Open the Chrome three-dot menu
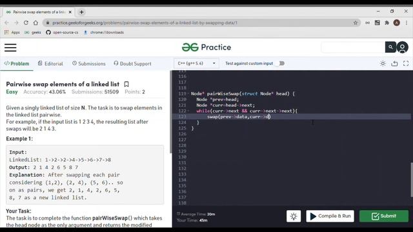 tap(407, 23)
